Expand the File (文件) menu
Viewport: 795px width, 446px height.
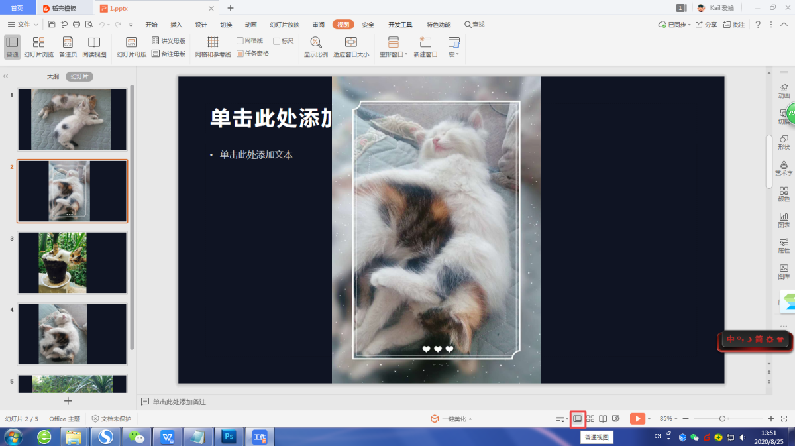(x=24, y=25)
